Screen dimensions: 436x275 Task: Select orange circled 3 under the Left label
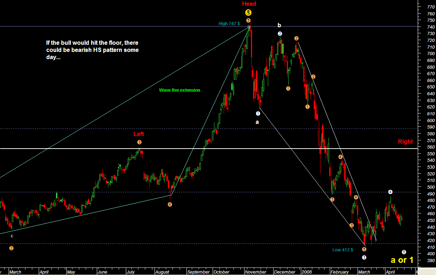click(139, 143)
